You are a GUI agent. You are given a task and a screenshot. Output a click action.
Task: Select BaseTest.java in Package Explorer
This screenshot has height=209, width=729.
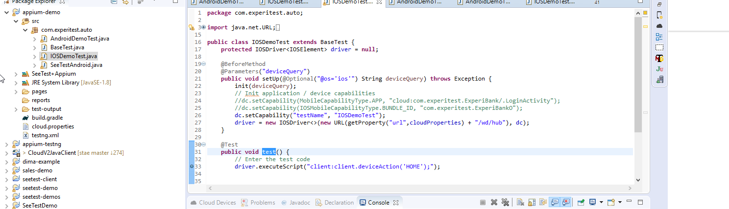pos(67,47)
